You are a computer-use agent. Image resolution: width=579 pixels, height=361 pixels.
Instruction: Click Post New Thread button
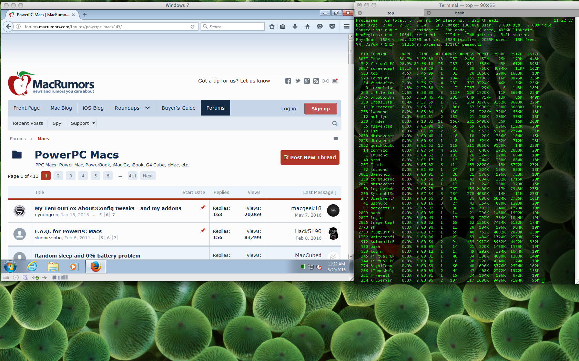point(310,157)
